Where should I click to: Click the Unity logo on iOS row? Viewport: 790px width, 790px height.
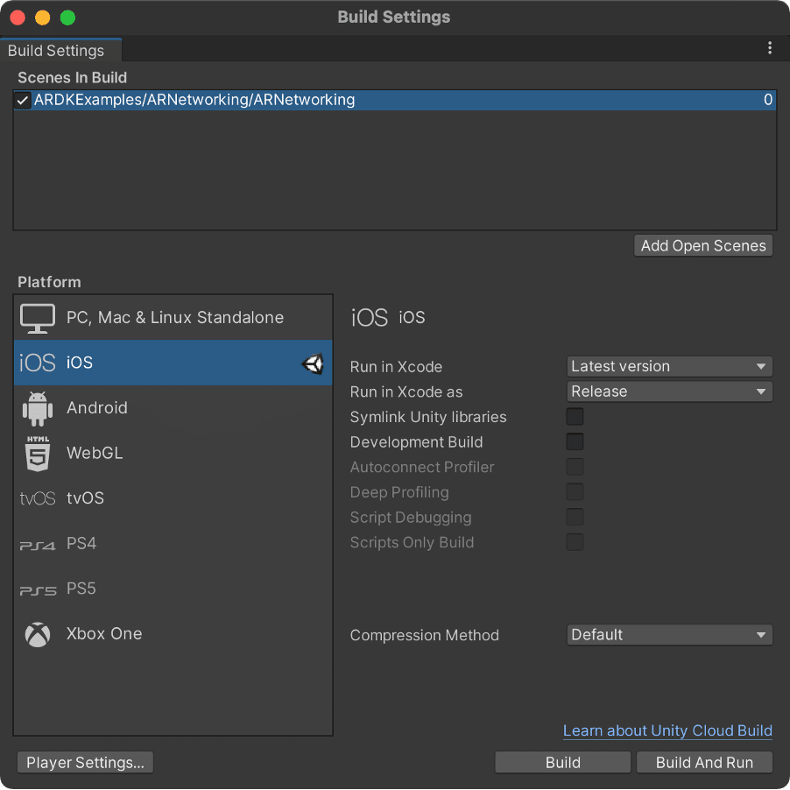(x=313, y=363)
